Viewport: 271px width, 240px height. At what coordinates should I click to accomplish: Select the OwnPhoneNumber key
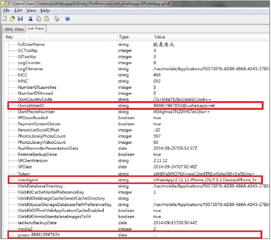click(x=36, y=112)
